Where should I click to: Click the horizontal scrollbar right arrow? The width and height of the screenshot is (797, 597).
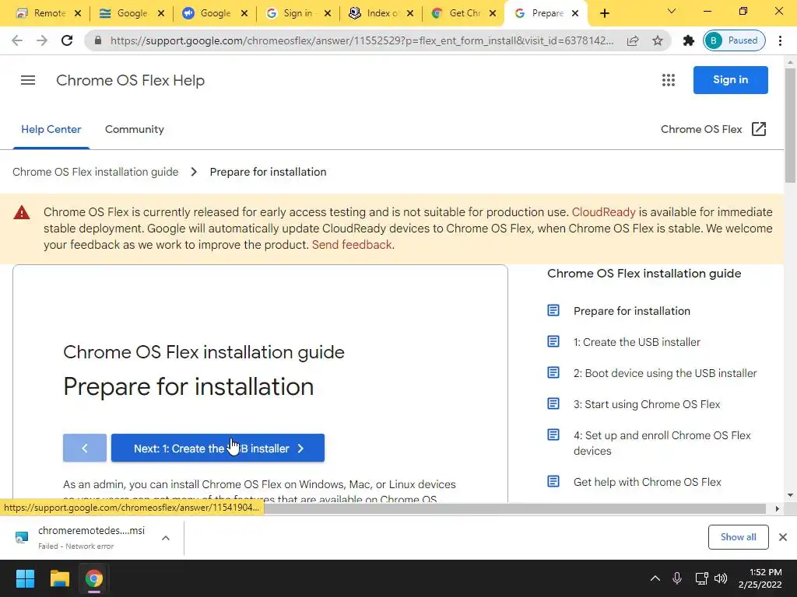click(777, 508)
